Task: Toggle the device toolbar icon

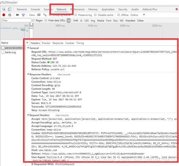Action: pyautogui.click(x=9, y=9)
